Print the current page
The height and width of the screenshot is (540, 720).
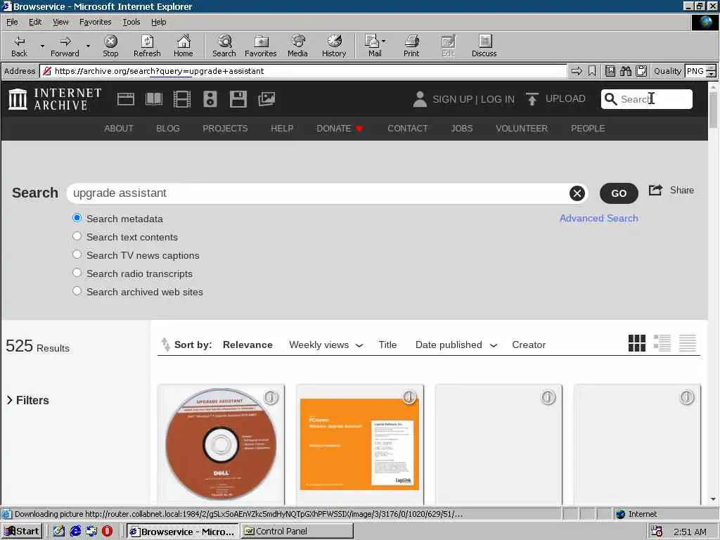411,46
